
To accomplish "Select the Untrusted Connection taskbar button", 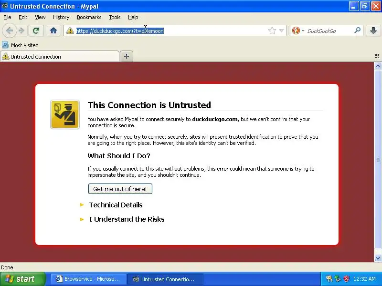I will tap(165, 279).
